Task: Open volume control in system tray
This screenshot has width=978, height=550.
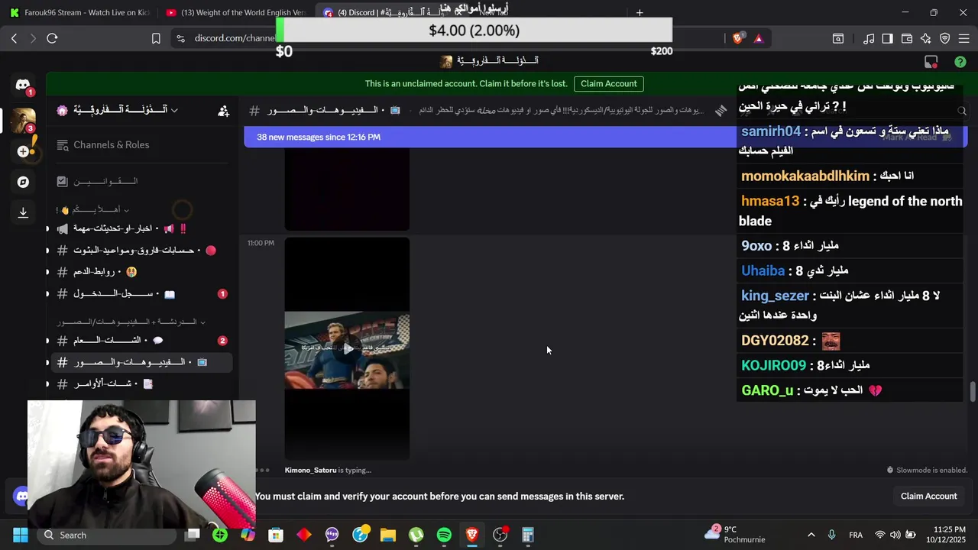Action: pyautogui.click(x=895, y=535)
